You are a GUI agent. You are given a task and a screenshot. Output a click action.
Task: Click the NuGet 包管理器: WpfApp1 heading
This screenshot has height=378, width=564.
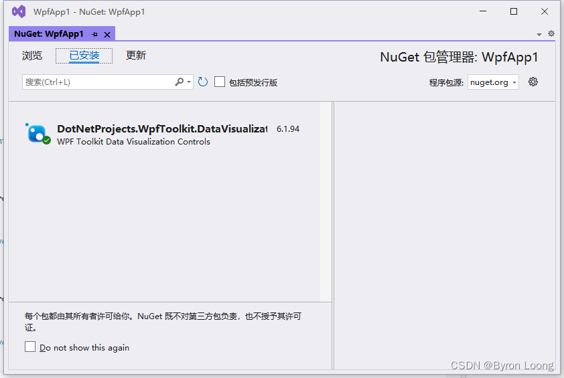point(459,57)
